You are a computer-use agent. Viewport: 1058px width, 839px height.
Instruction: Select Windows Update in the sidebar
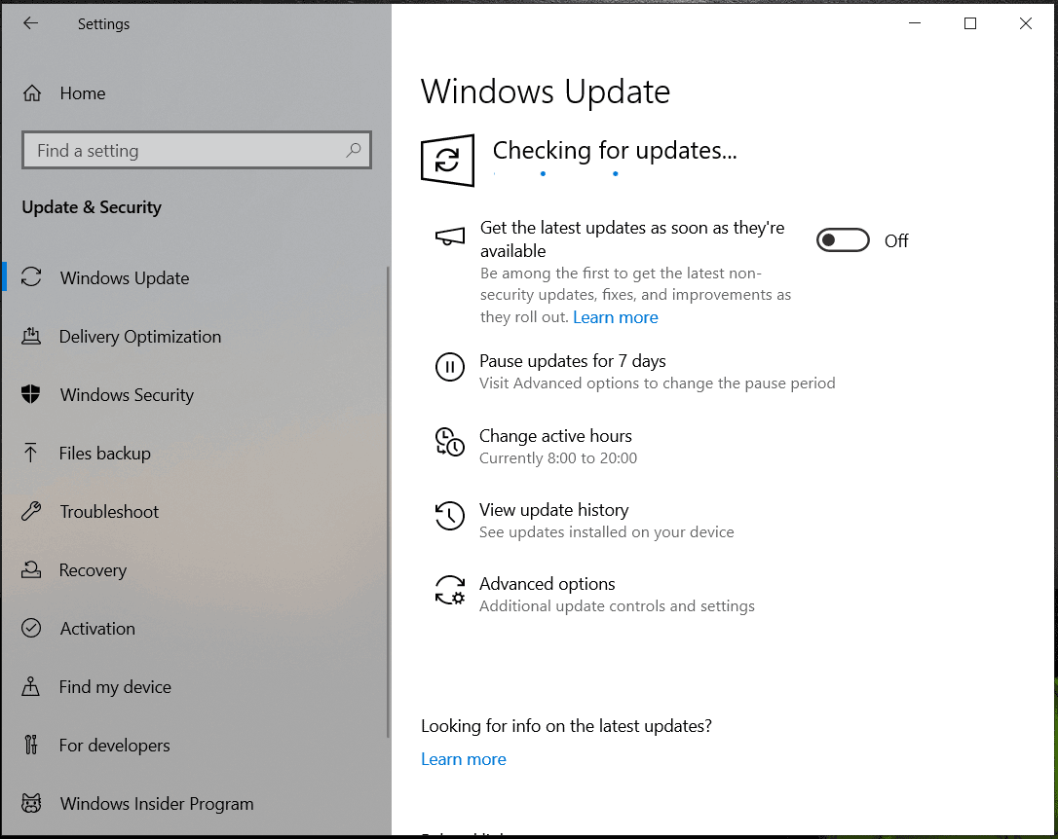coord(125,277)
